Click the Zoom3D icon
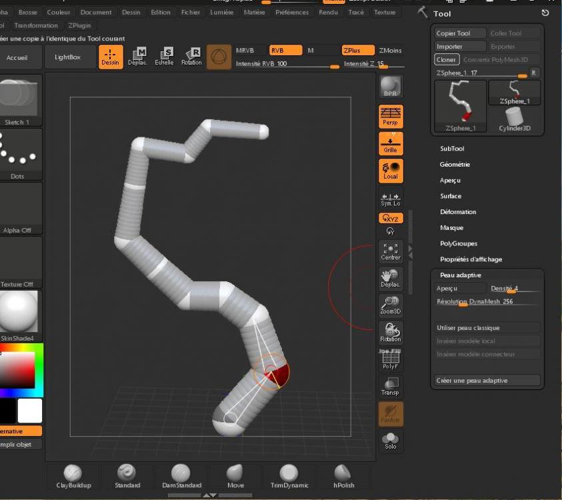Viewport: 562px width, 500px height. (x=390, y=305)
